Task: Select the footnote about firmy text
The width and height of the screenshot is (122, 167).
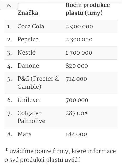Action: [60, 156]
